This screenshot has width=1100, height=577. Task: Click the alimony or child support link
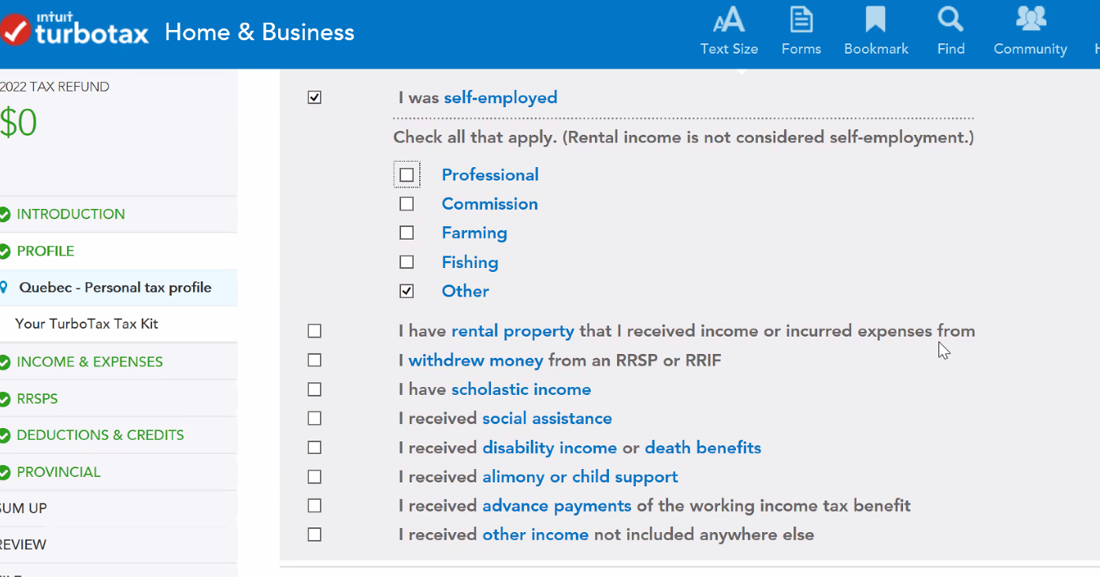click(x=580, y=477)
